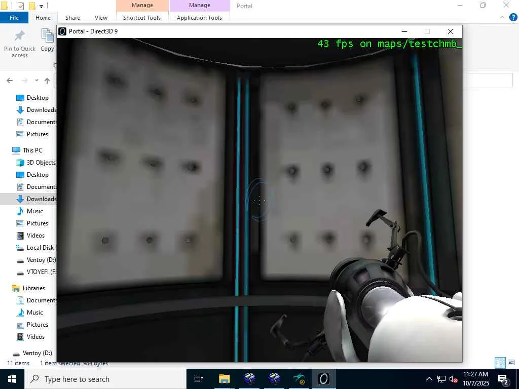Click the Portal window title icon

[62, 31]
